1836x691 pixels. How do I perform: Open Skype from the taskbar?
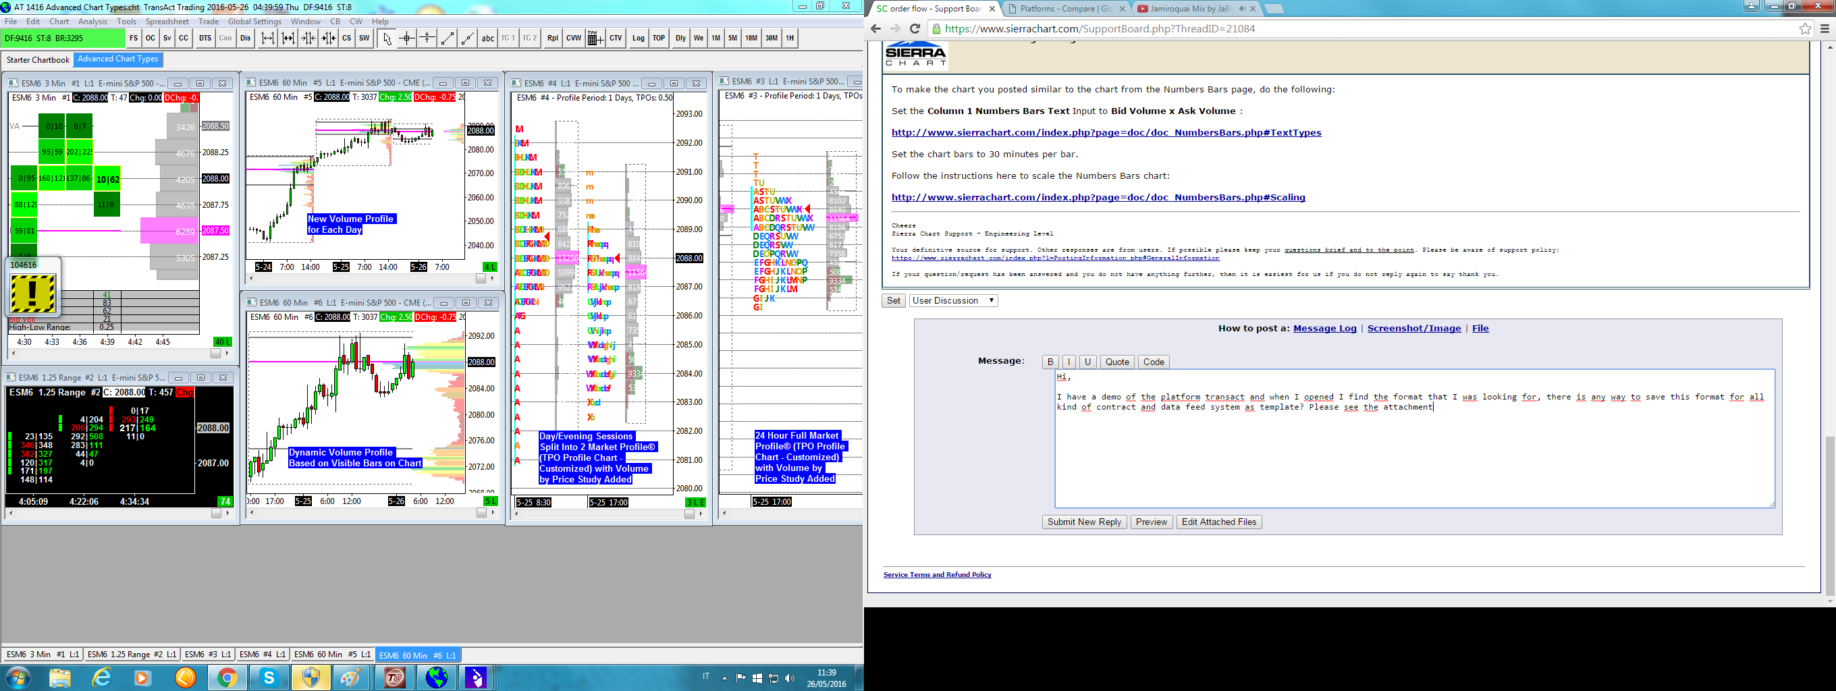(x=269, y=678)
